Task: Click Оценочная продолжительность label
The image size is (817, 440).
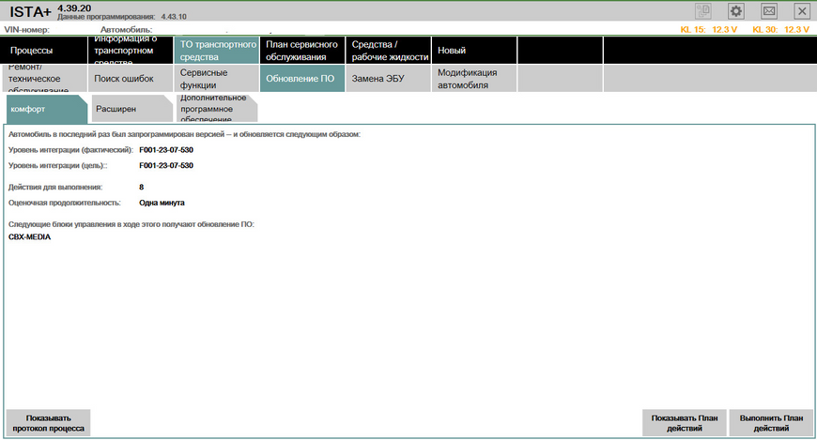Action: [x=64, y=203]
